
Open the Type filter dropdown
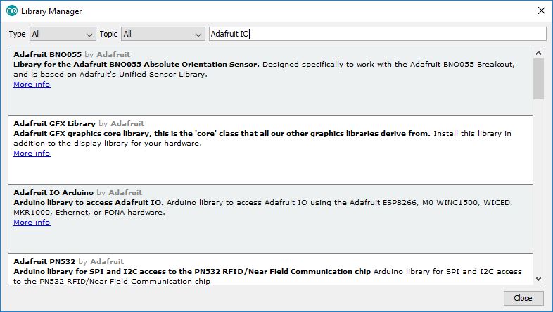tap(63, 34)
